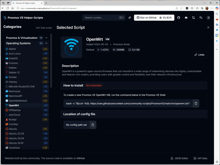Toggle dark mode with the moon icon
Screen dimensions: 220x165
208,18
